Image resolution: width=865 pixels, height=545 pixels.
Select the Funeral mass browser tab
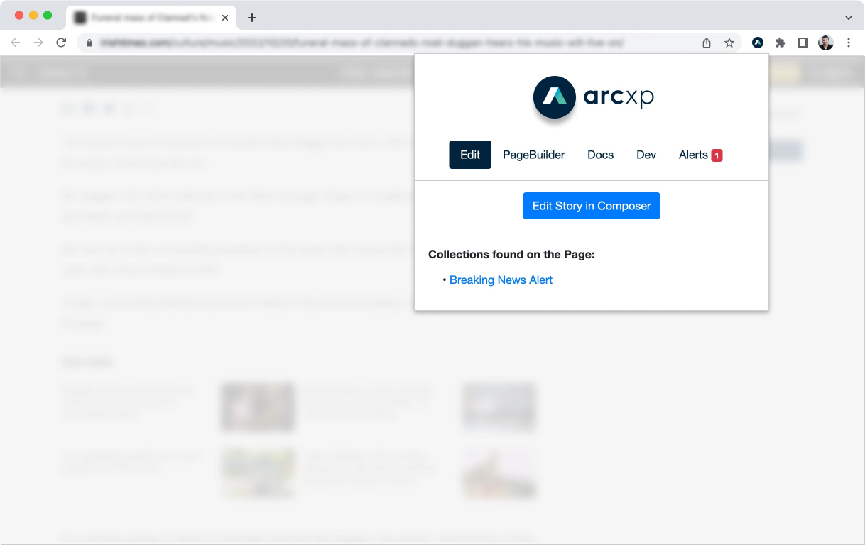(x=151, y=18)
